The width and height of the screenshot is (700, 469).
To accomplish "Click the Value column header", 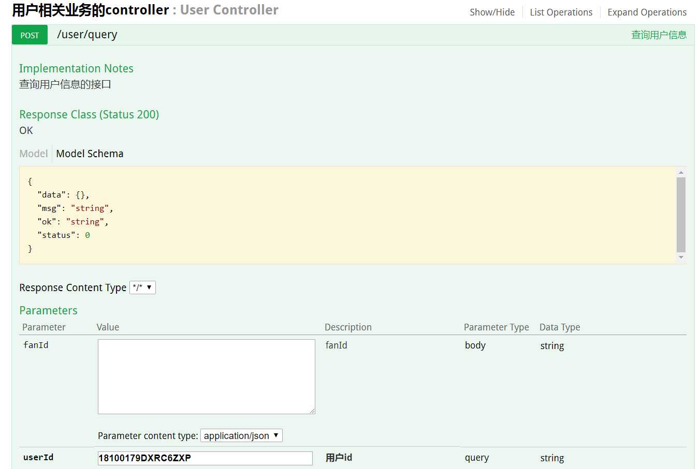I will (108, 327).
